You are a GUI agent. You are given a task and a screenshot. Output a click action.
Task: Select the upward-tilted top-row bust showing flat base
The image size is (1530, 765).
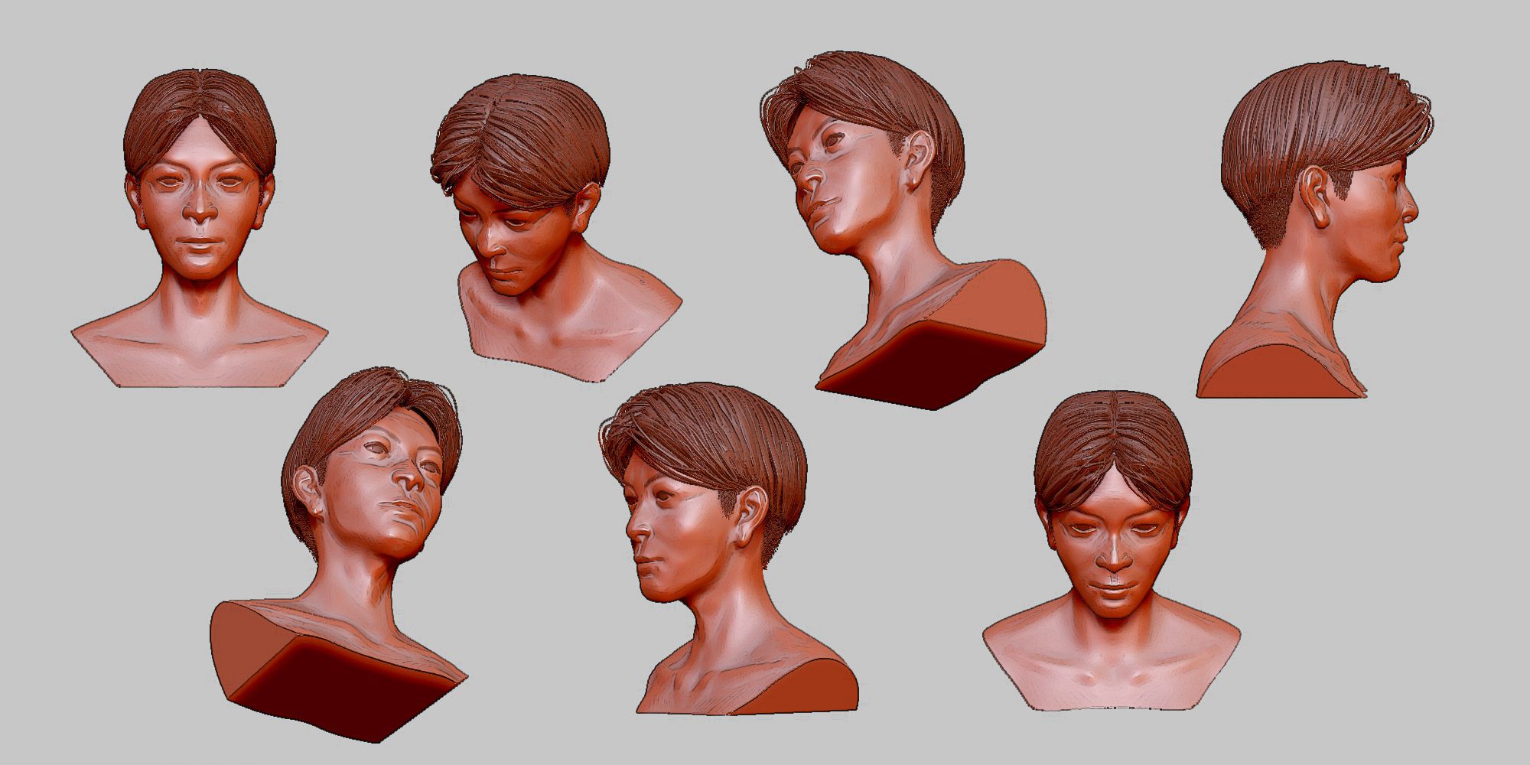point(904,229)
